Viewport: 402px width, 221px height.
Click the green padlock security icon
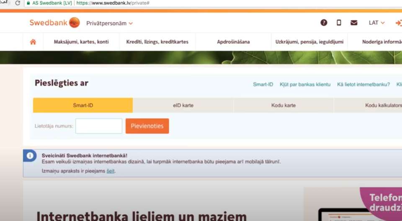28,3
